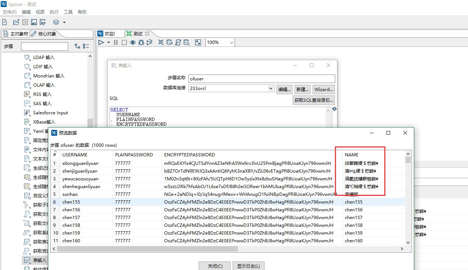
Task: Open the 执行 menu
Action: [x=54, y=12]
